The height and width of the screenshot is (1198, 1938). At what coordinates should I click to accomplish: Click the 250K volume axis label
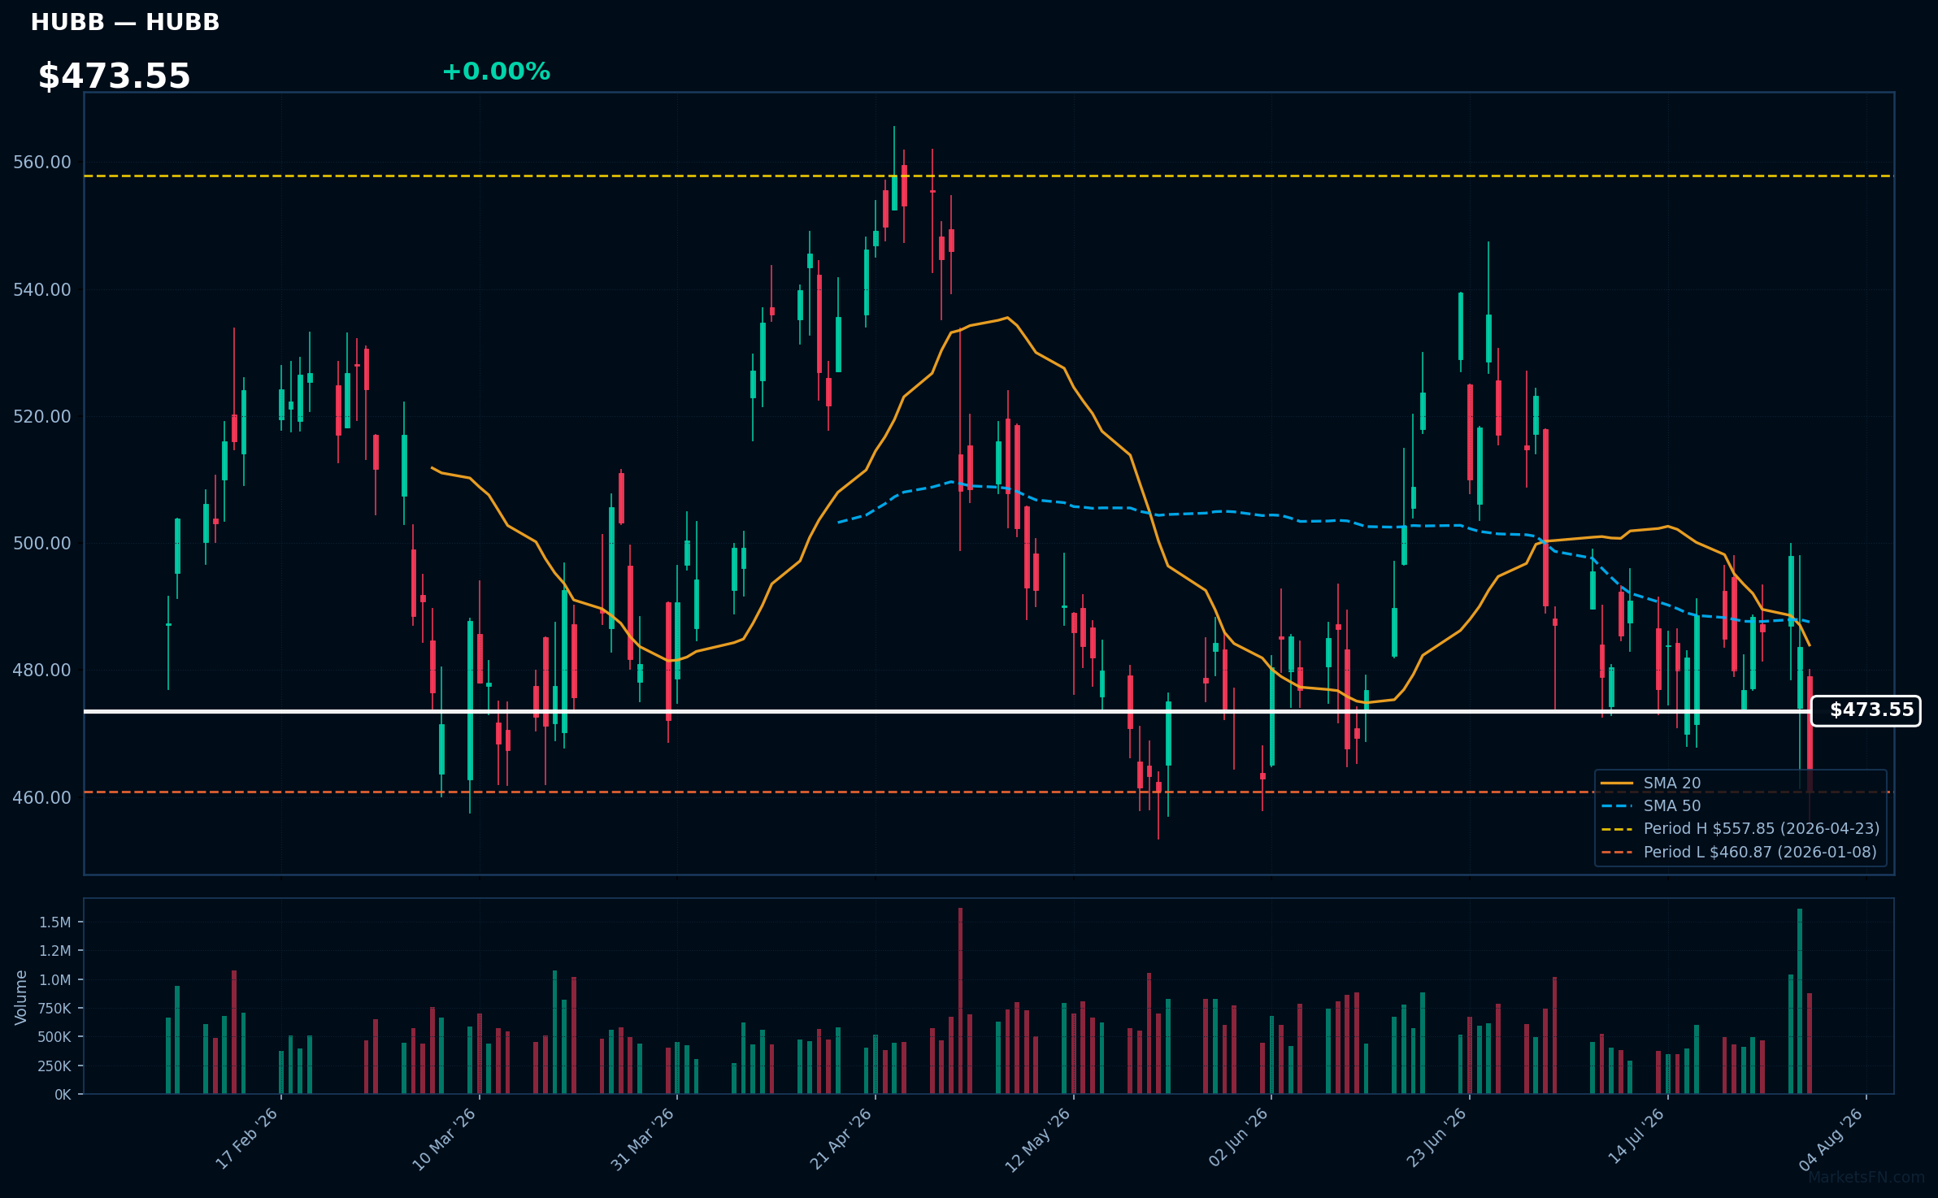click(x=54, y=1066)
